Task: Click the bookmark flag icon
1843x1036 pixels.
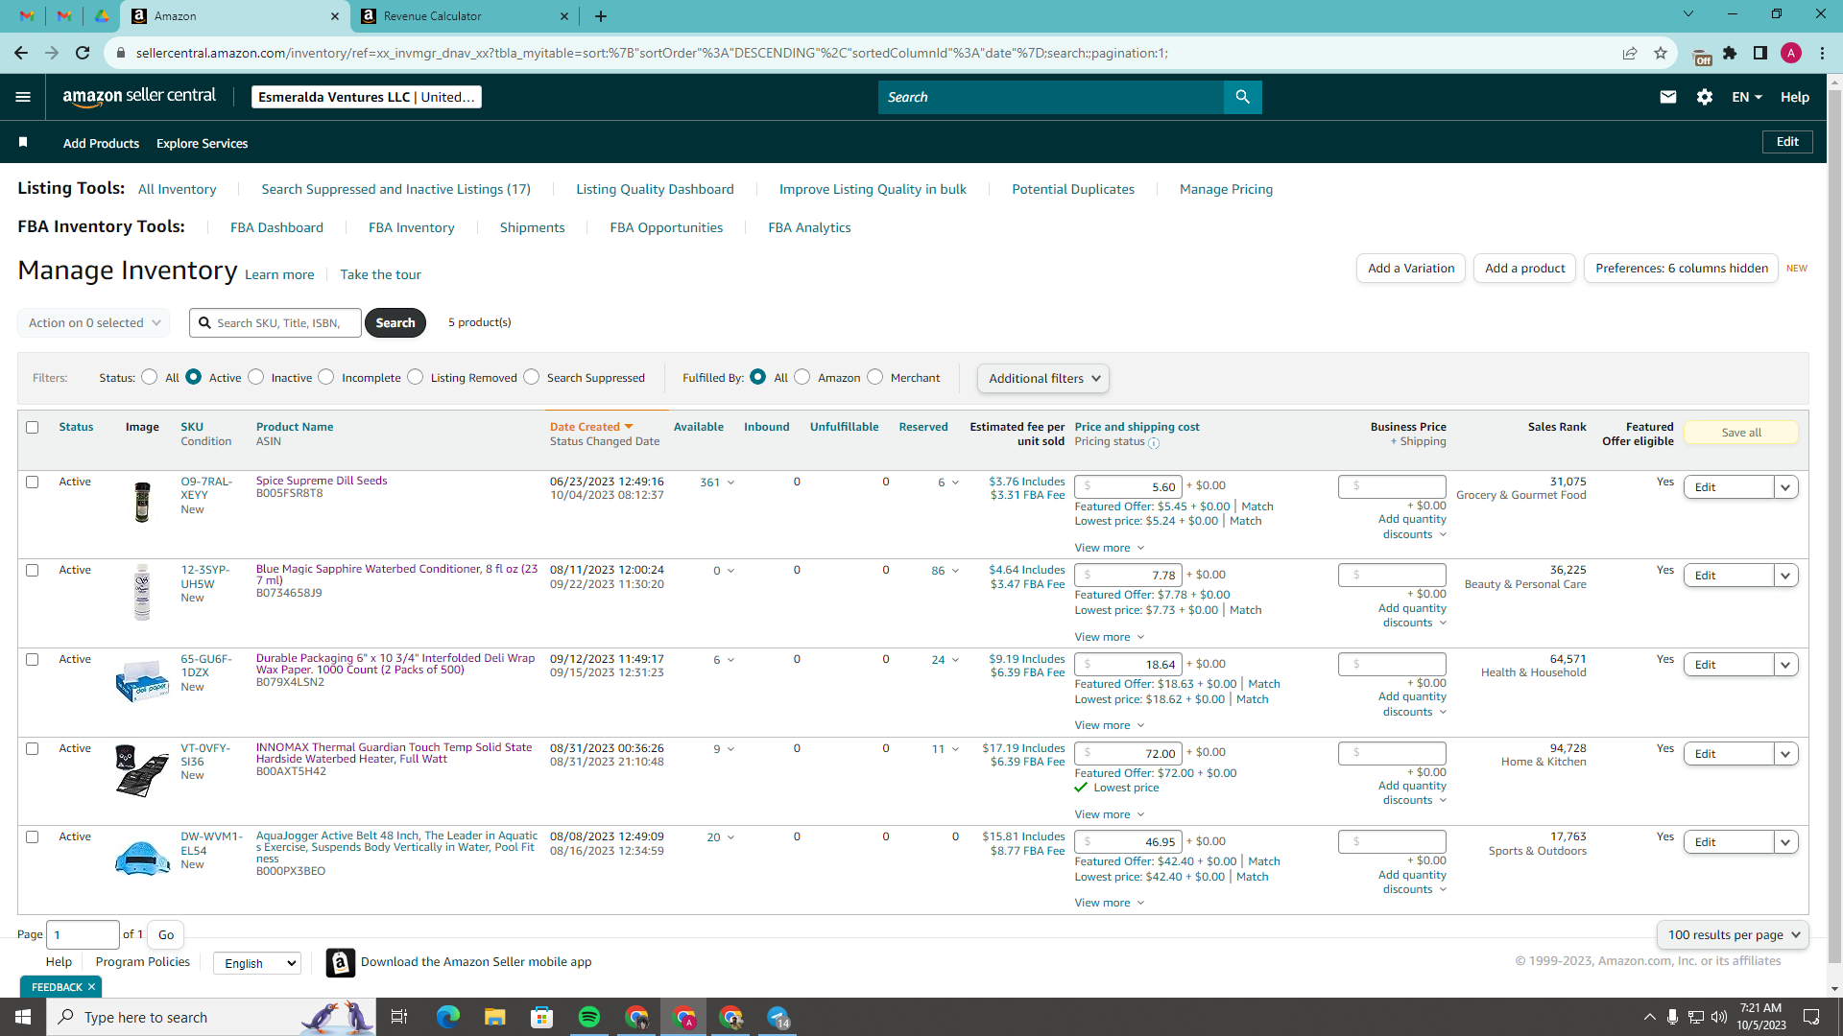Action: point(23,142)
